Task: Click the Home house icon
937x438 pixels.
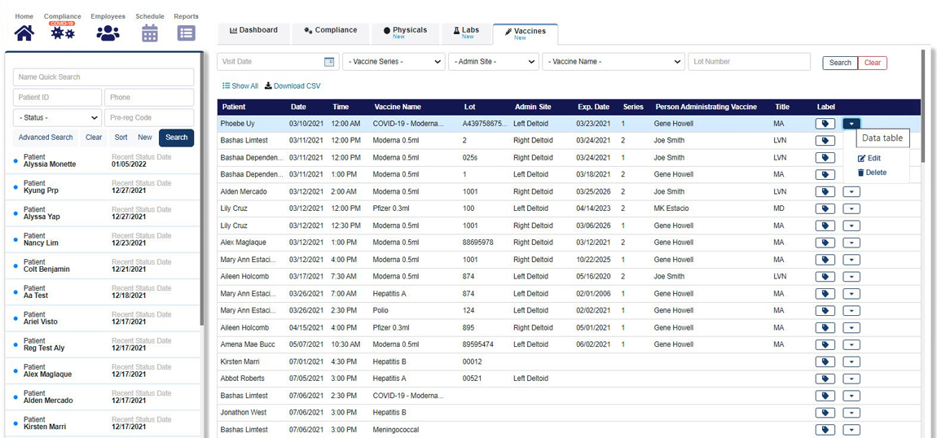Action: [x=24, y=33]
